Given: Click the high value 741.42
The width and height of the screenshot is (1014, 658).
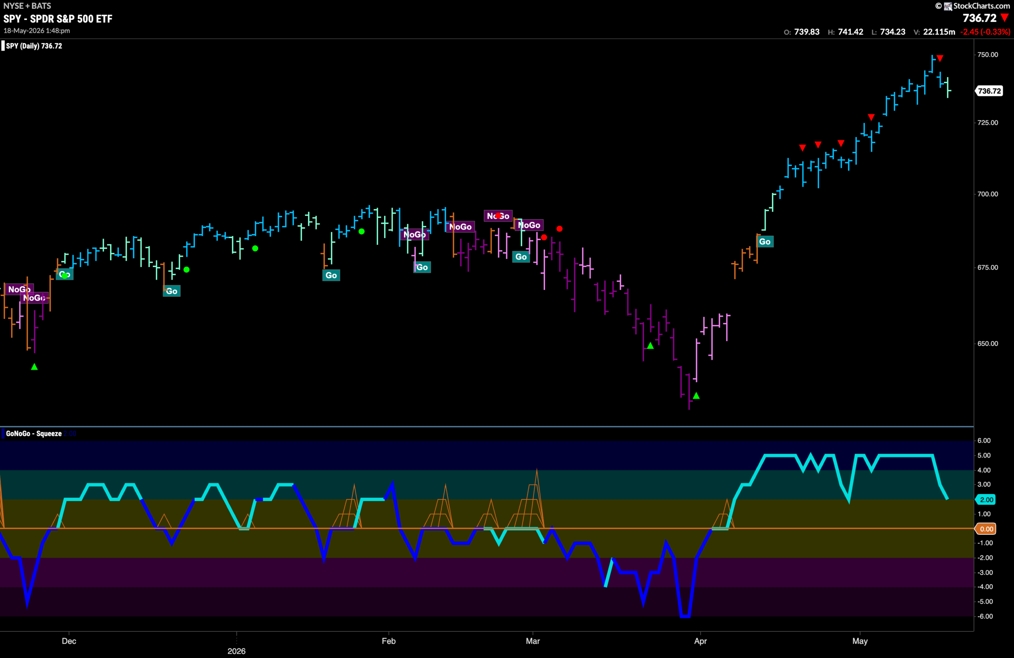Looking at the screenshot, I should pyautogui.click(x=850, y=32).
